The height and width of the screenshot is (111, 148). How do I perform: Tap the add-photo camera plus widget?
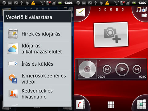[111, 35]
